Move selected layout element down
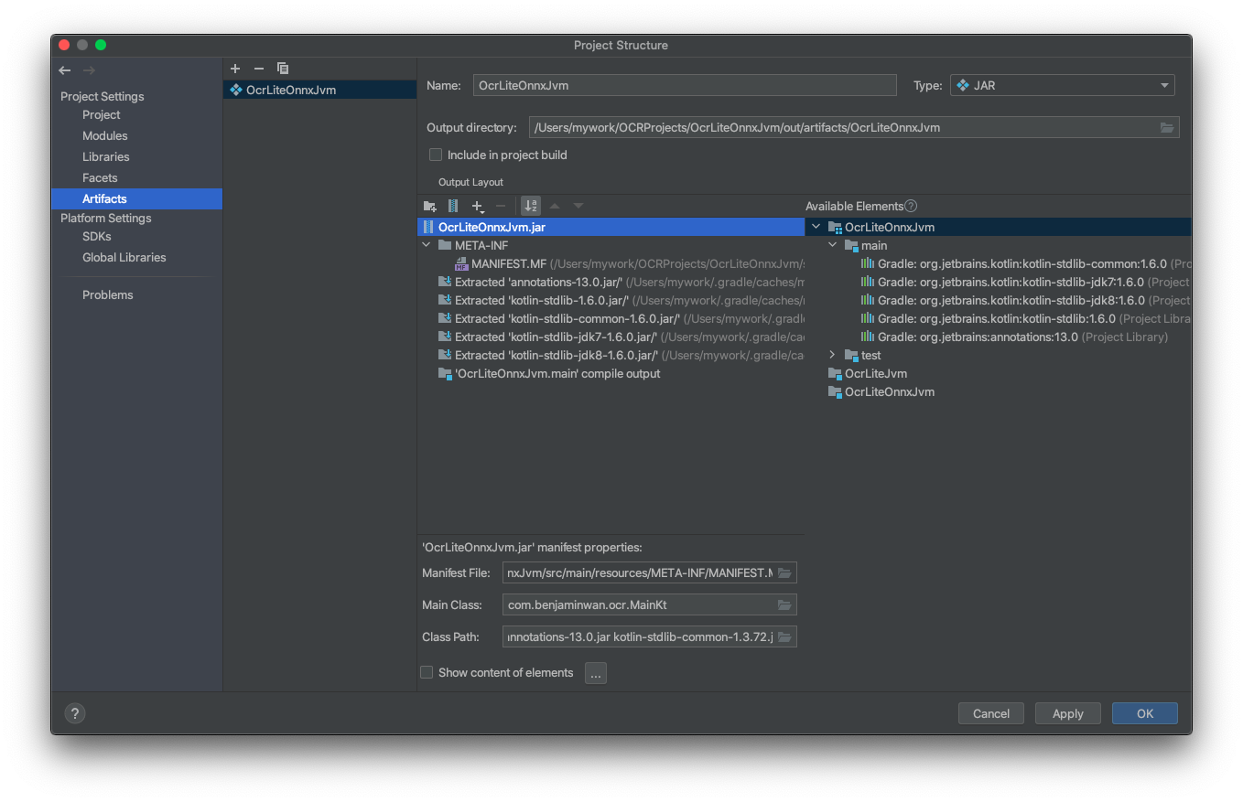 tap(578, 206)
